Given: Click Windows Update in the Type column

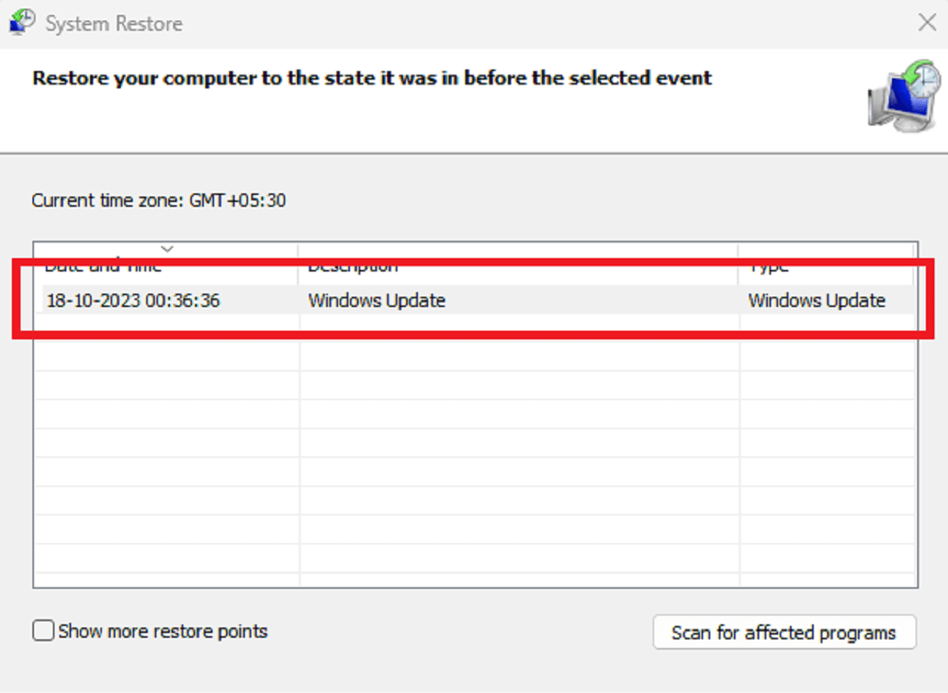Looking at the screenshot, I should [817, 301].
